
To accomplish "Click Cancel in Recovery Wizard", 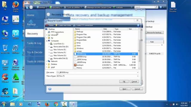I will pyautogui.click(x=137, y=89).
